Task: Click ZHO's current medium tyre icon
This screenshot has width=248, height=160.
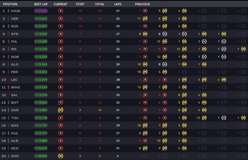Action: point(61,156)
